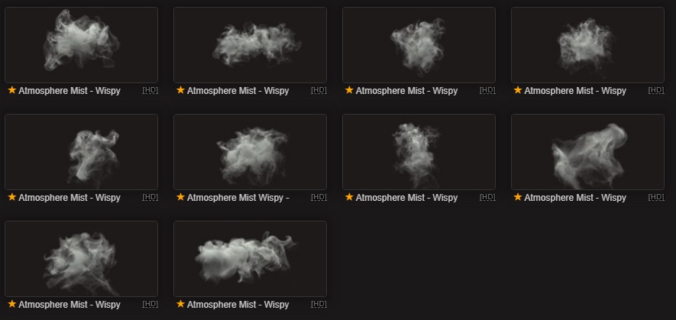Open the 'Atmosphere Mist Wispy -' title link
Screen dimensions: 676x320
[x=238, y=198]
